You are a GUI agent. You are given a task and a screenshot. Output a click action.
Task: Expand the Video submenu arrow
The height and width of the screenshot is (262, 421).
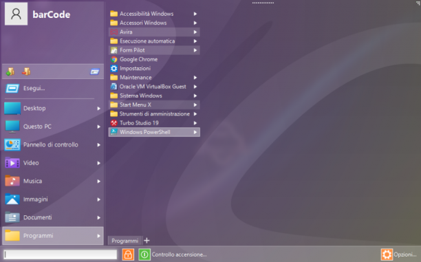(99, 163)
